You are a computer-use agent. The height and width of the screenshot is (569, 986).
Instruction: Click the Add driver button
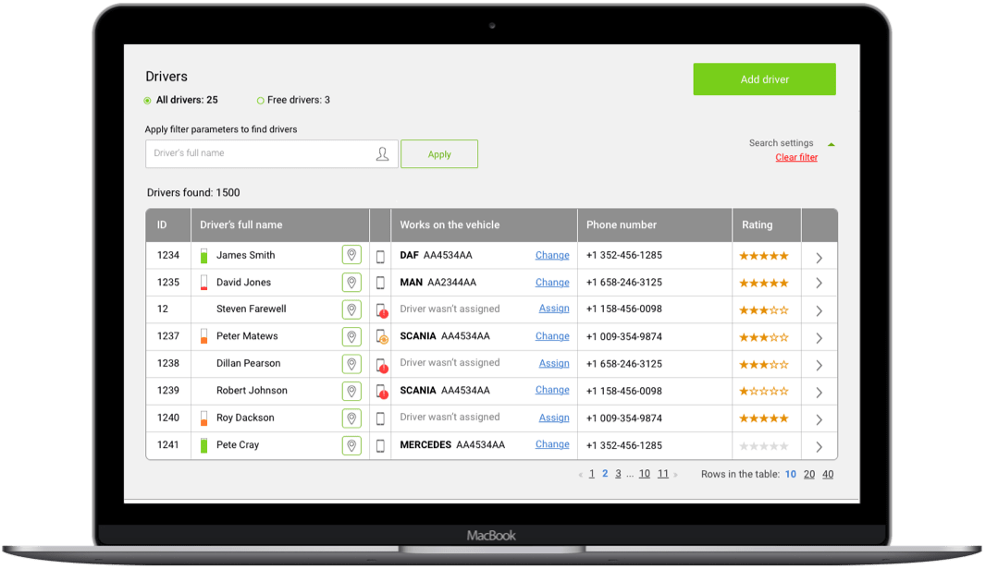(x=765, y=79)
